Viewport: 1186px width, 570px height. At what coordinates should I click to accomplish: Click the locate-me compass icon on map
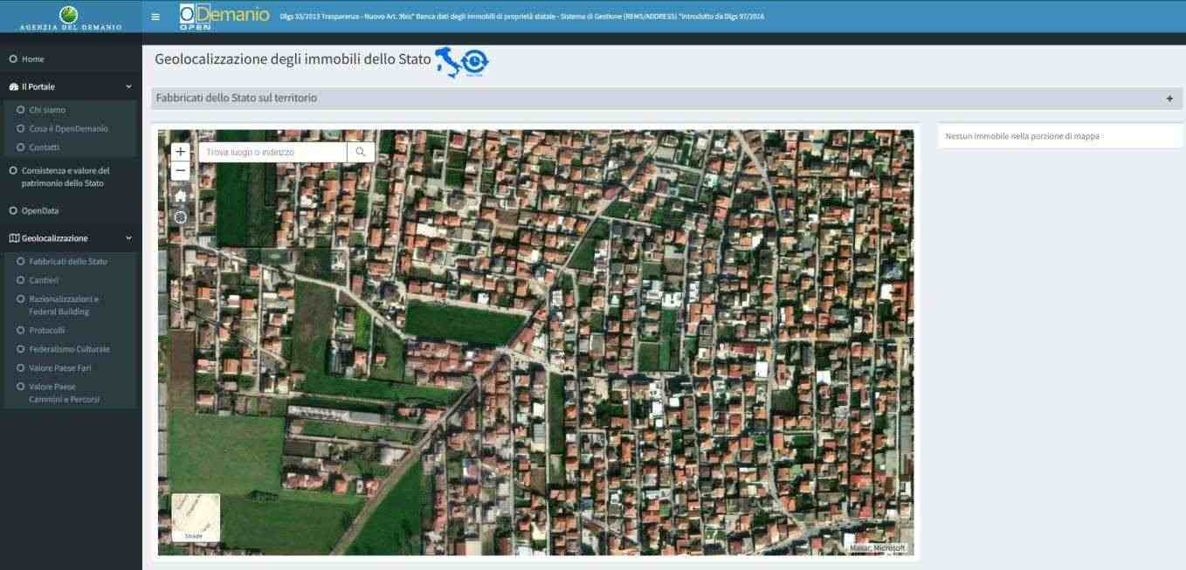point(181,216)
